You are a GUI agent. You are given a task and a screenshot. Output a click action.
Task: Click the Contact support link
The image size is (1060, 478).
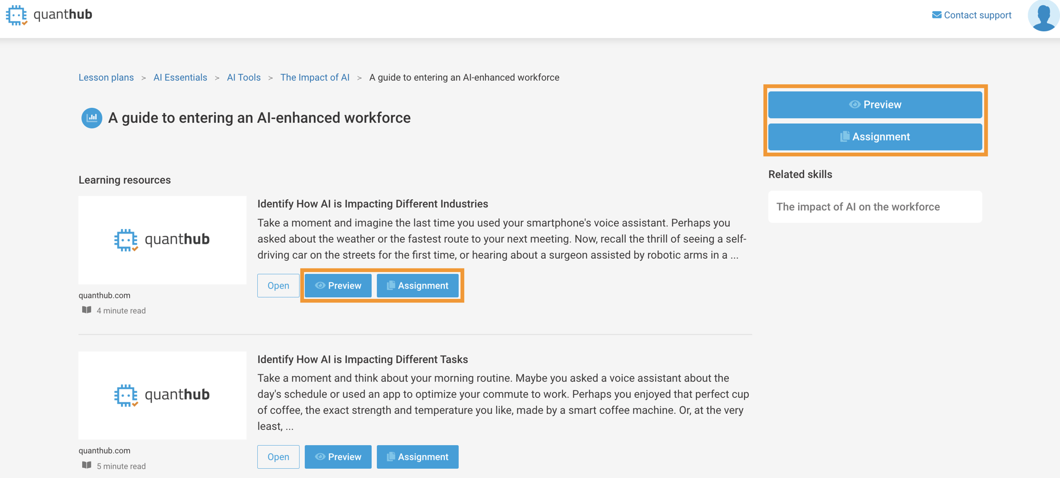click(977, 15)
